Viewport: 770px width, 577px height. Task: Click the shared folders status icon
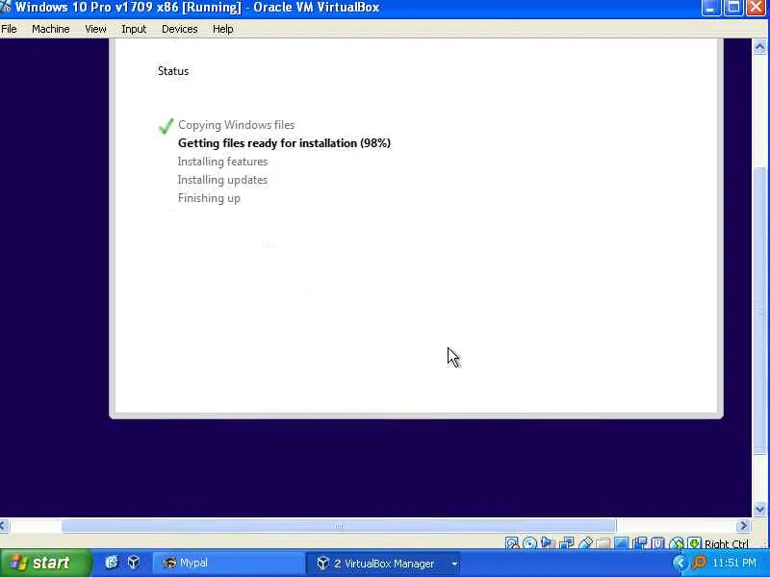click(x=603, y=543)
